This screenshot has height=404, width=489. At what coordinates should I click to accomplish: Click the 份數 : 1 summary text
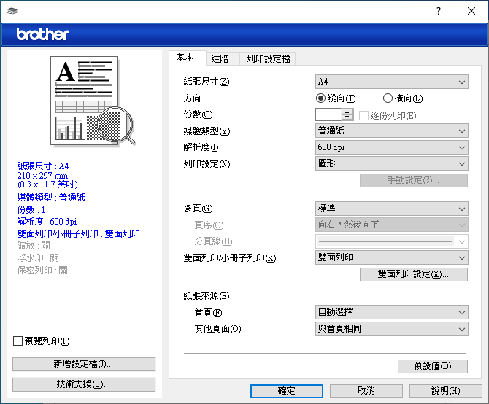pyautogui.click(x=31, y=209)
